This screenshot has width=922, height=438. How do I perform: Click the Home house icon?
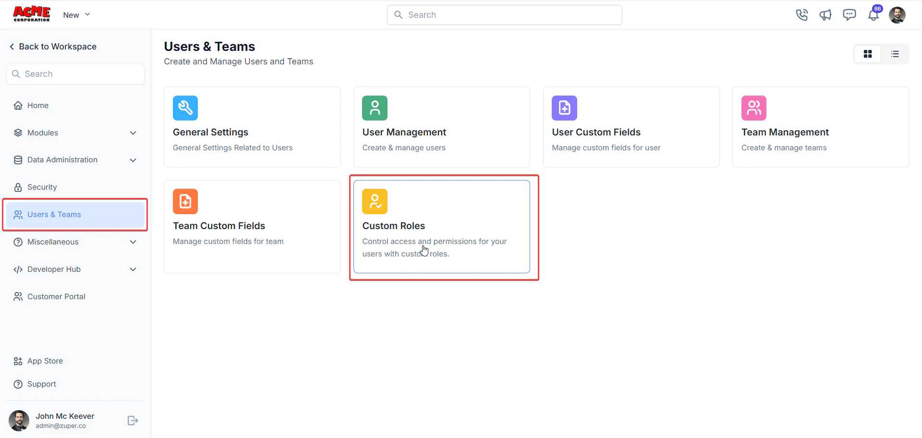(x=18, y=106)
